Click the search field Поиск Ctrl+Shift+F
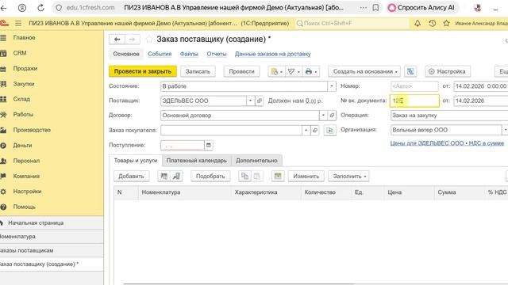Viewport: 508px width, 285px height. point(352,23)
